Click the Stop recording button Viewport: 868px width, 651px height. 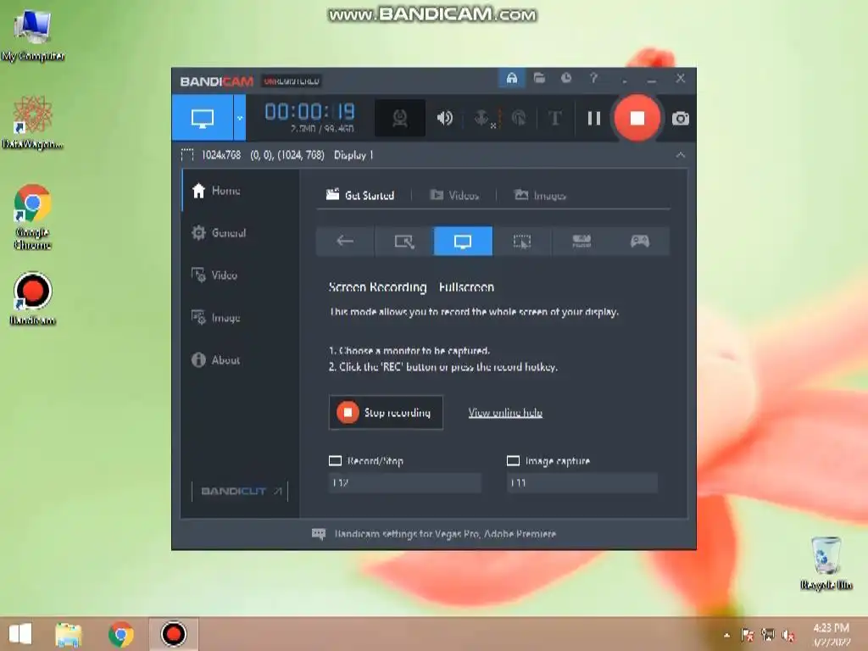point(386,413)
